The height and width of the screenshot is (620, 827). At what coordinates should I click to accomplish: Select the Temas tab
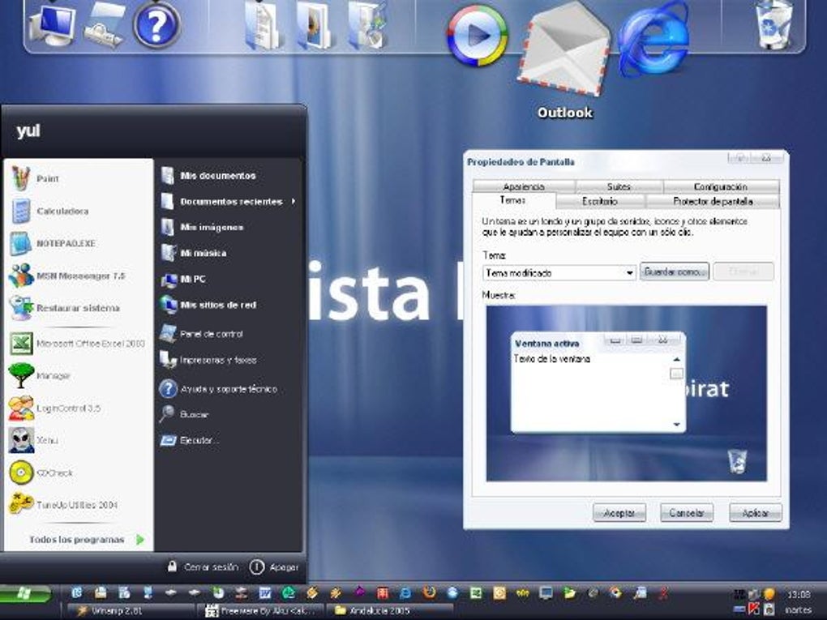[514, 201]
